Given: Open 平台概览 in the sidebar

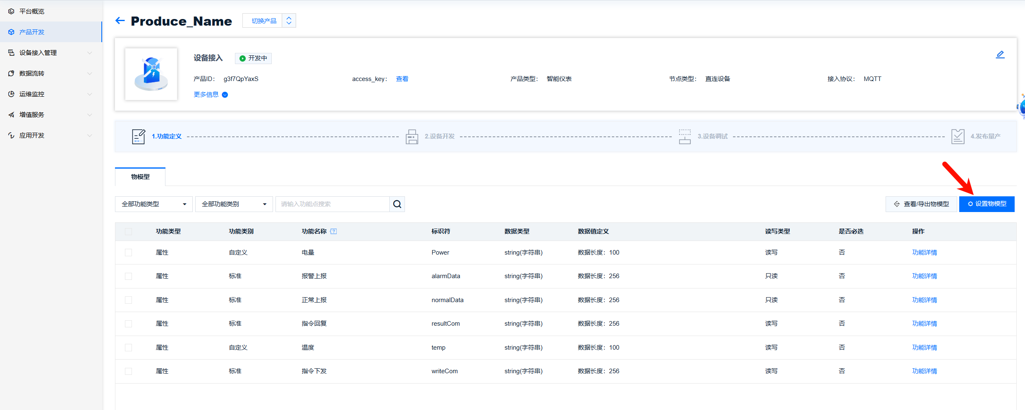Looking at the screenshot, I should (x=32, y=12).
